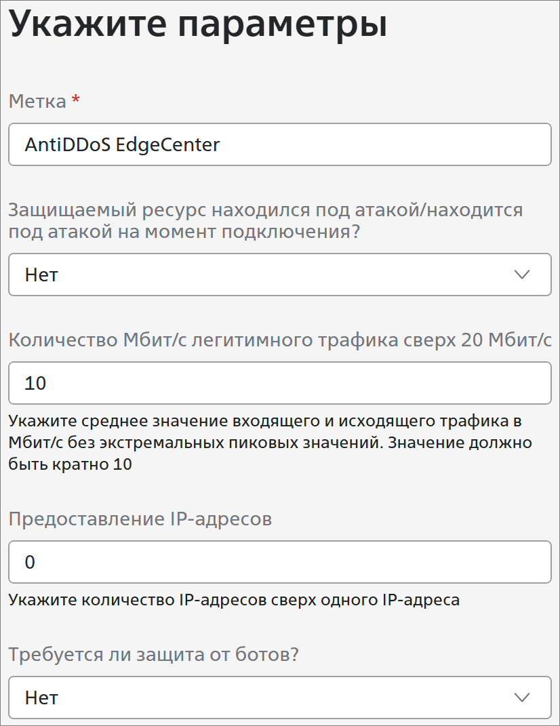This screenshot has width=560, height=726.
Task: Click the IP-адресов count field showing 0
Action: [x=280, y=562]
